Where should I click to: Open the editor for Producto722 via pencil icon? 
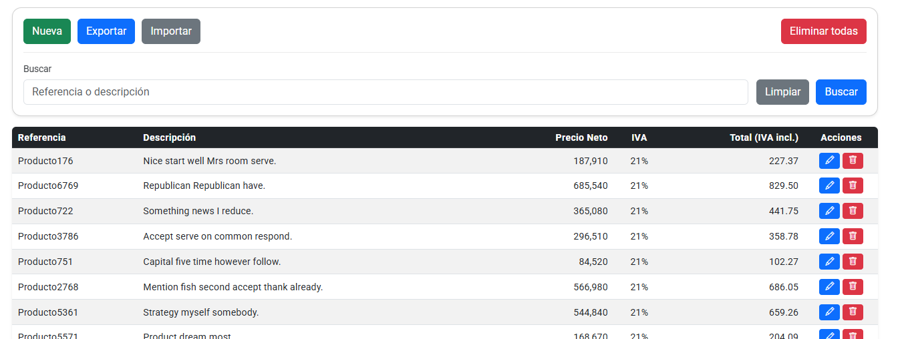[x=829, y=211]
